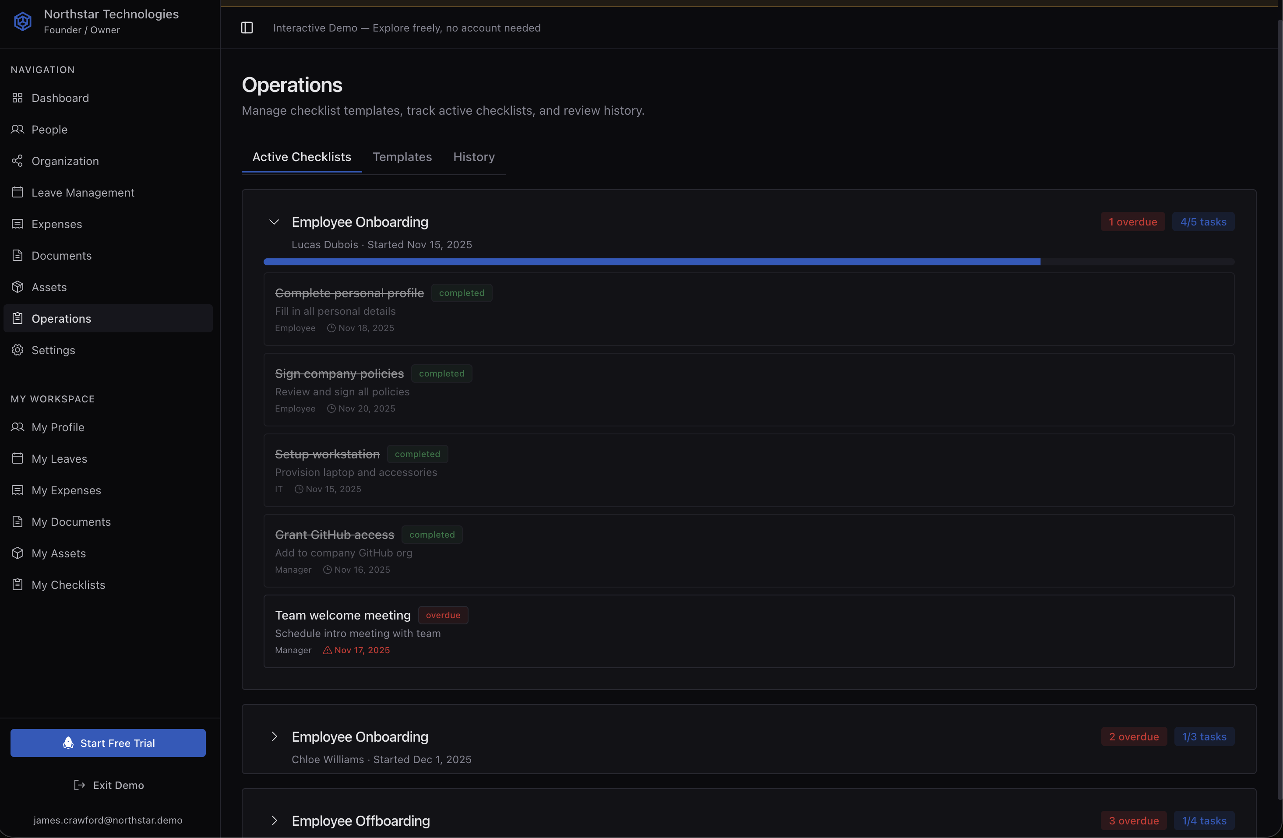Click the Start Free Trial button
1283x838 pixels.
click(x=108, y=743)
